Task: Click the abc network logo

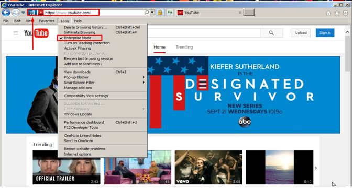Action: tap(245, 122)
